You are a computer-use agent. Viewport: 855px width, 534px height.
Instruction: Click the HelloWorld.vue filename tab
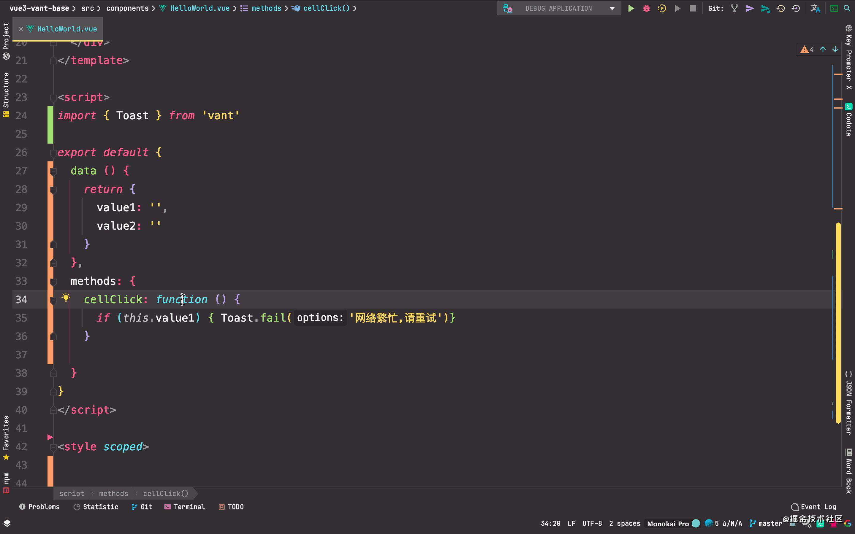[x=66, y=29]
